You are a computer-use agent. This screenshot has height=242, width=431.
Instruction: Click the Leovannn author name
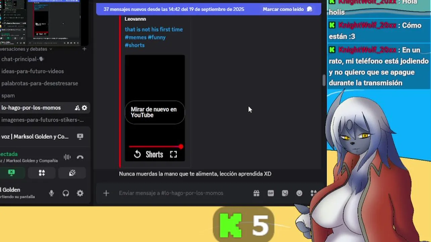135,19
